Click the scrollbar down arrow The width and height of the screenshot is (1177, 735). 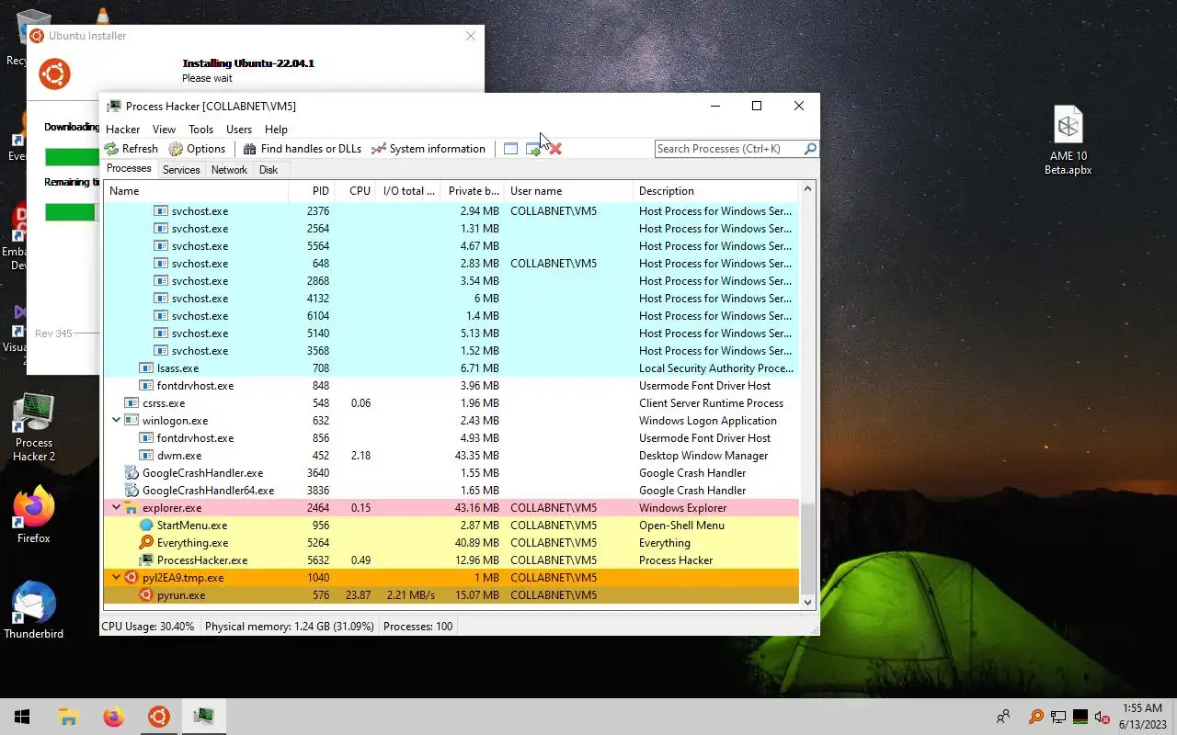(x=808, y=602)
